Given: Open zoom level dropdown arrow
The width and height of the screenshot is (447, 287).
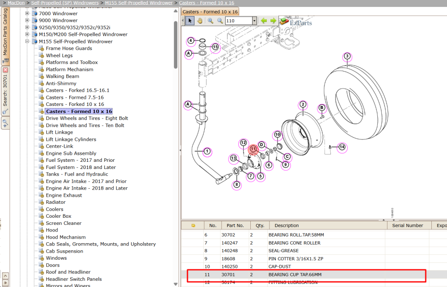Looking at the screenshot, I should (x=254, y=21).
